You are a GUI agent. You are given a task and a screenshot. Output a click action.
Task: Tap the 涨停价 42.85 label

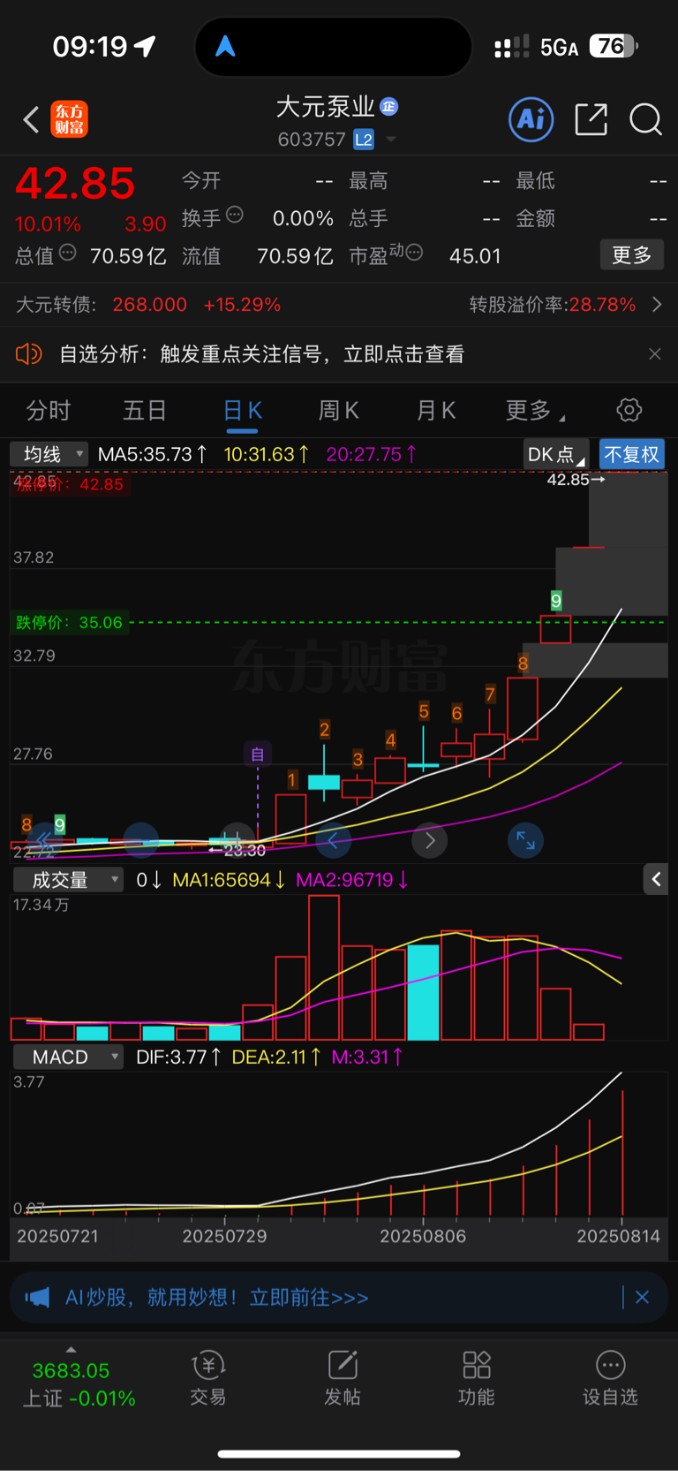point(71,484)
